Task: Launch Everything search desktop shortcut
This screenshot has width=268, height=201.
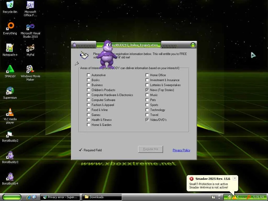Action: pyautogui.click(x=10, y=28)
